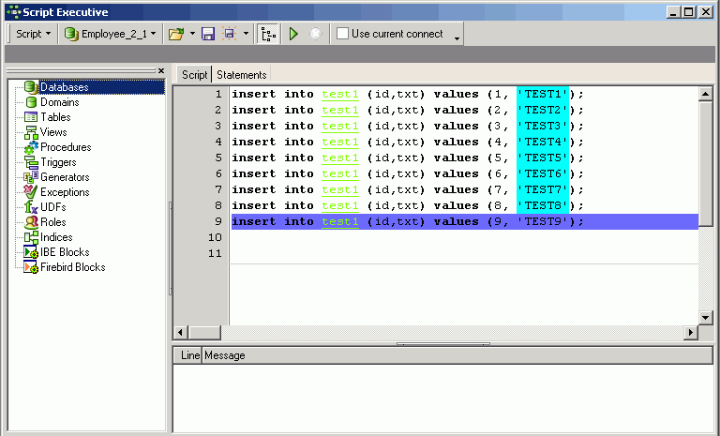Click the Procedures gear icon
Image resolution: width=720 pixels, height=436 pixels.
click(x=31, y=147)
